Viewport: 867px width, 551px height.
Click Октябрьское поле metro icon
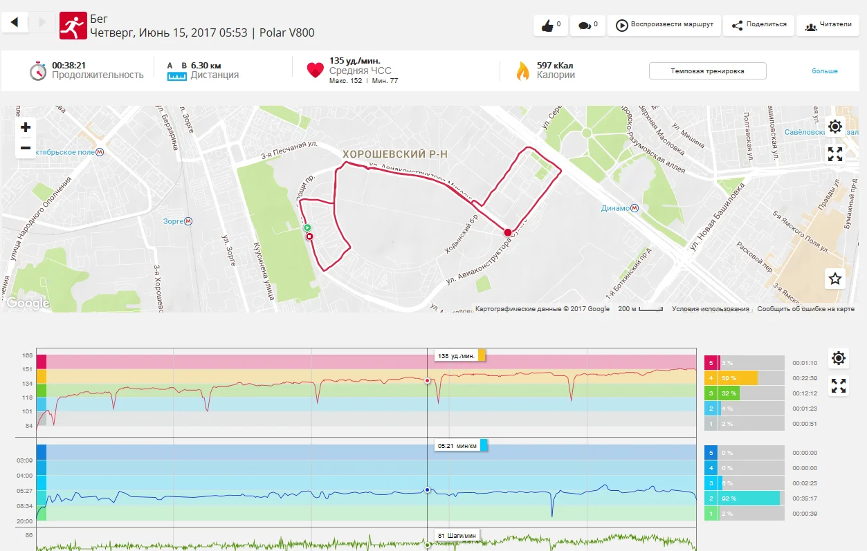tap(100, 151)
